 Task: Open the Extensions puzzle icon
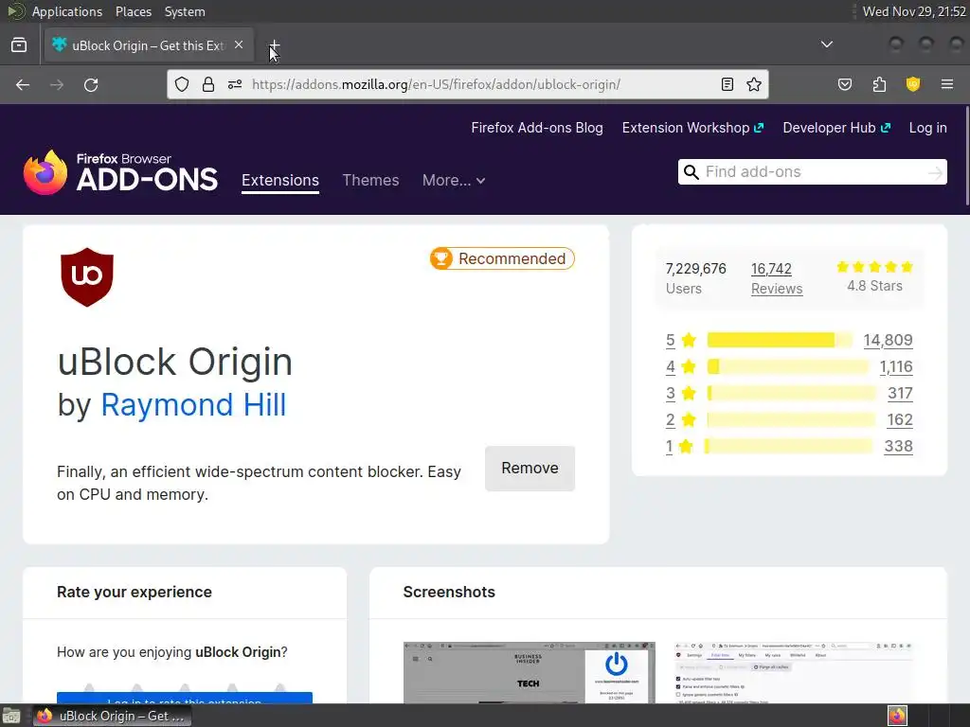[879, 84]
